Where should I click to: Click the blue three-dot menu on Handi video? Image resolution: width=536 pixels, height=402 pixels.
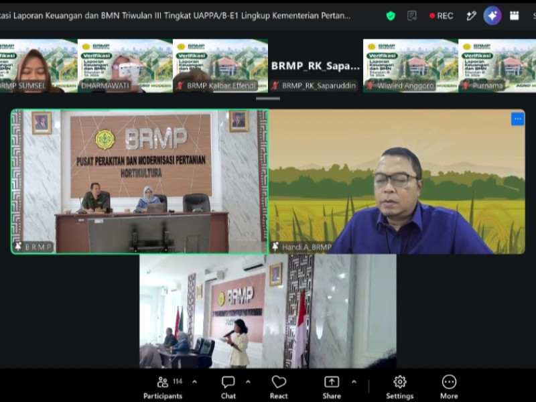(x=517, y=119)
